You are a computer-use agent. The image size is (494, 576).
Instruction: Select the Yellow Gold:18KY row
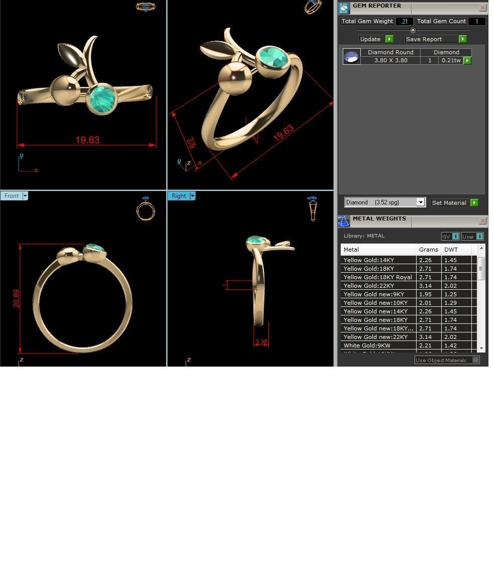pyautogui.click(x=409, y=269)
